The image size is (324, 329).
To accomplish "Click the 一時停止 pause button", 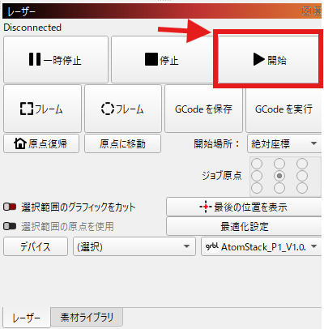I will (56, 59).
